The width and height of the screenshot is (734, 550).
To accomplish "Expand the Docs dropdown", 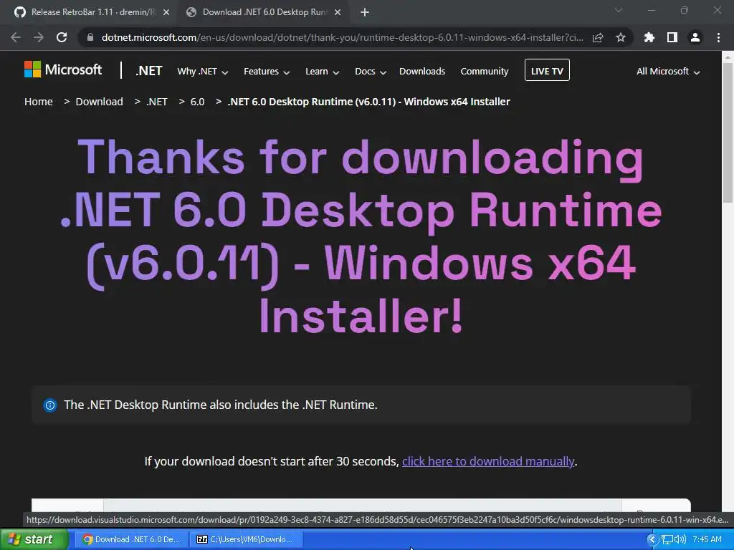I will [371, 72].
